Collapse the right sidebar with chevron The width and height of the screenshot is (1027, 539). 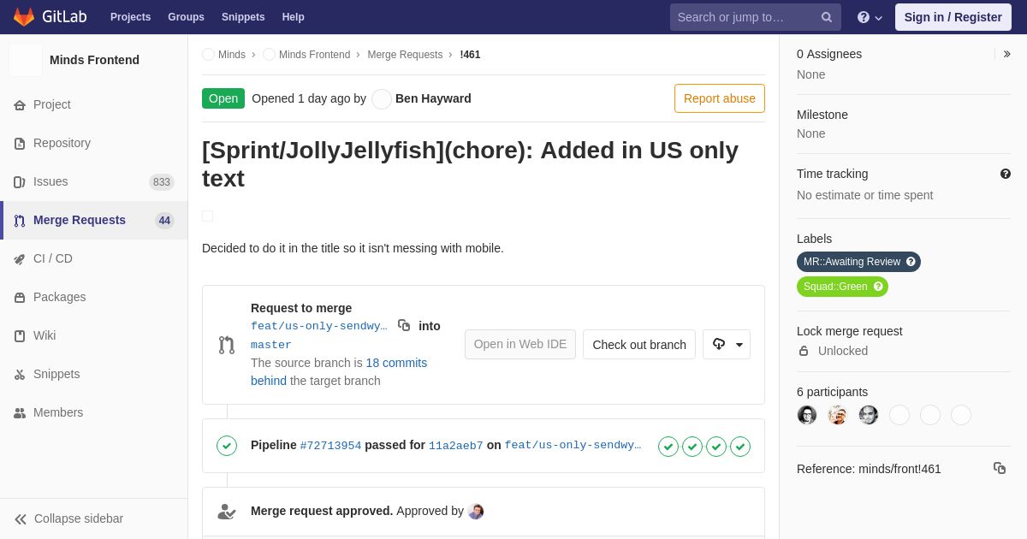coord(1006,54)
